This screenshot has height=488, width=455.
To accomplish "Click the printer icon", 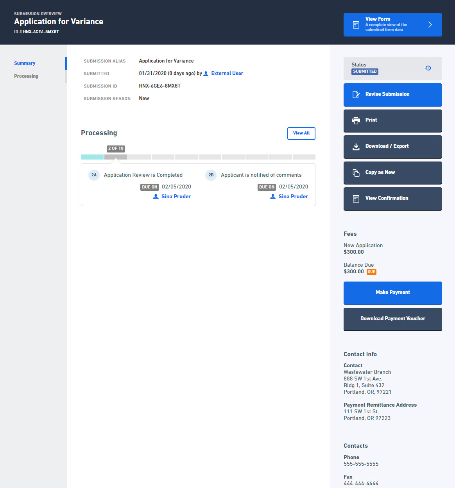I will (x=356, y=120).
